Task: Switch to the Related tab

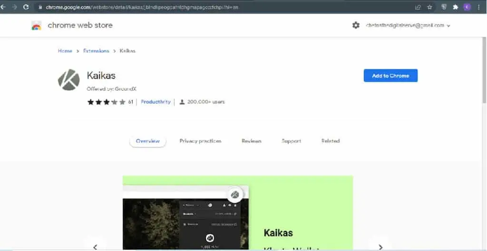Action: pos(331,141)
